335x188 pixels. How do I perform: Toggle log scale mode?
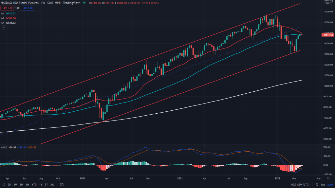pos(323,185)
